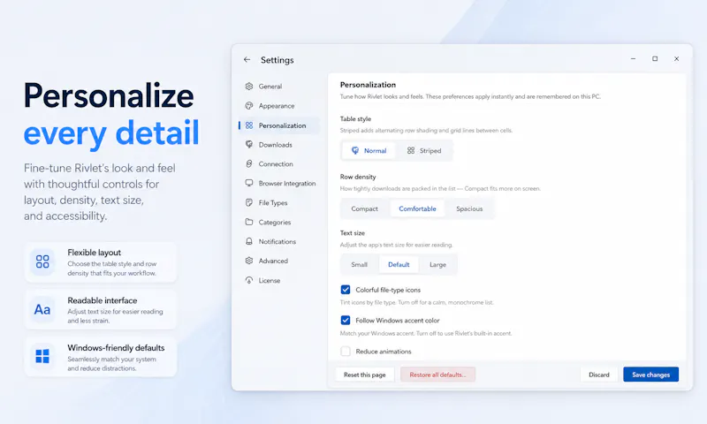Click the icon inside the Normal option

point(355,150)
